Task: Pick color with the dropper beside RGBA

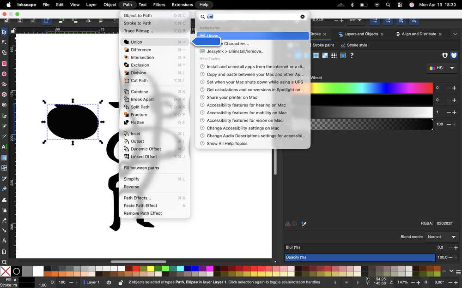Action: [x=304, y=224]
